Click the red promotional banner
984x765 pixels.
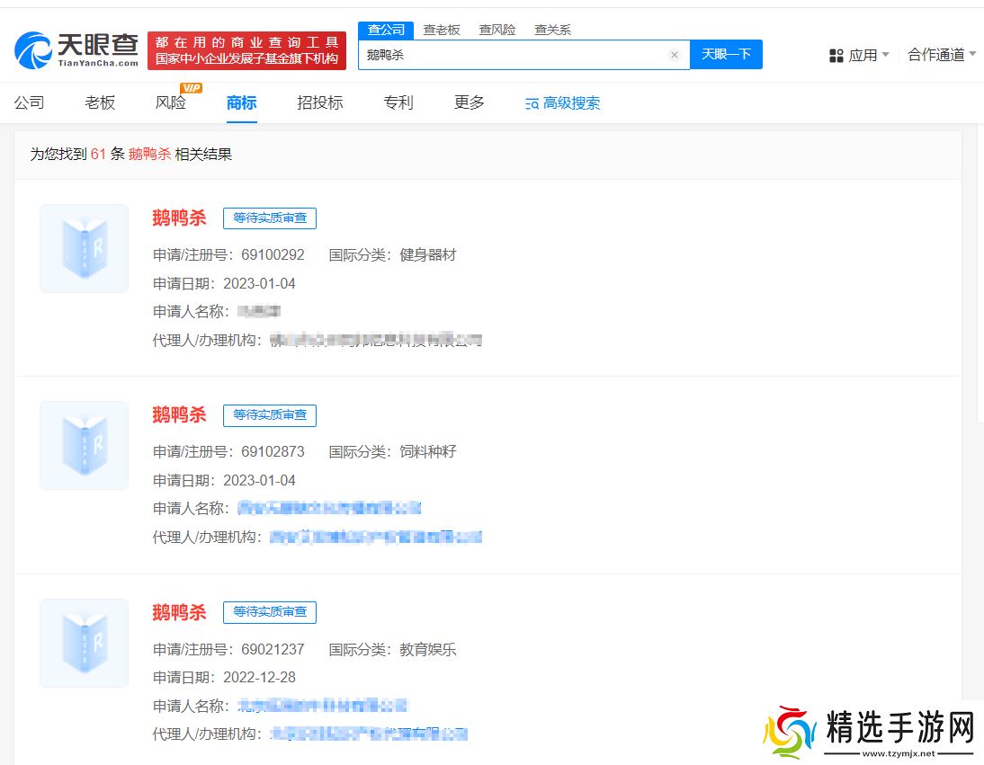tap(246, 50)
